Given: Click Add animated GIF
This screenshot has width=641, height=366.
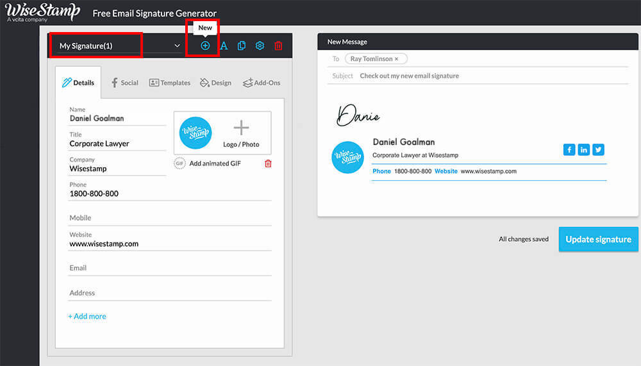Looking at the screenshot, I should pos(215,163).
